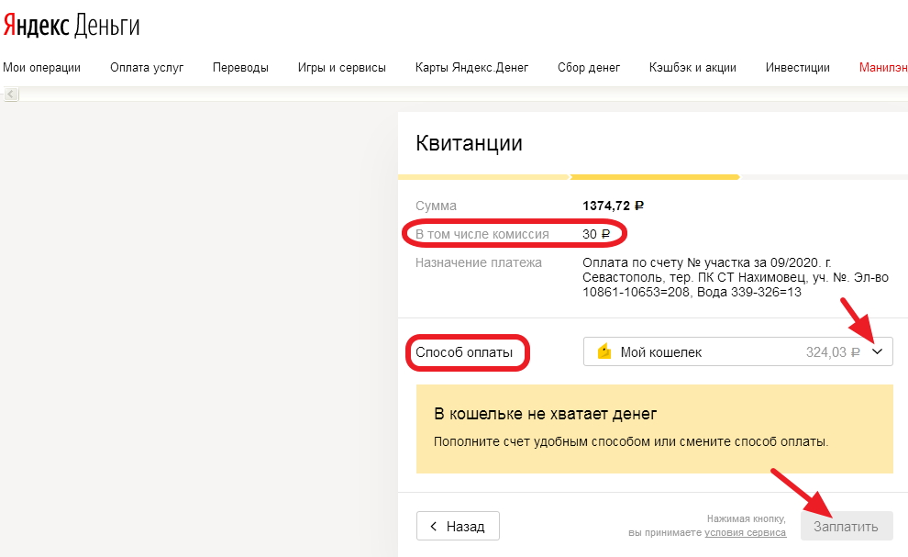Image resolution: width=908 pixels, height=557 pixels.
Task: Click the left scroll arrow below the menu
Action: (x=11, y=94)
